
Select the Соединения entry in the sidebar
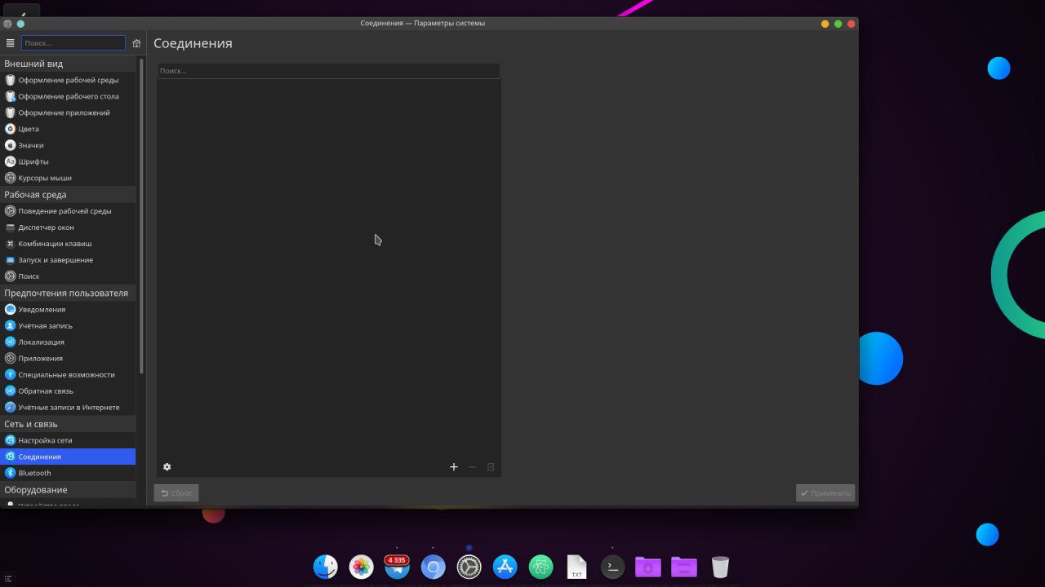[68, 457]
